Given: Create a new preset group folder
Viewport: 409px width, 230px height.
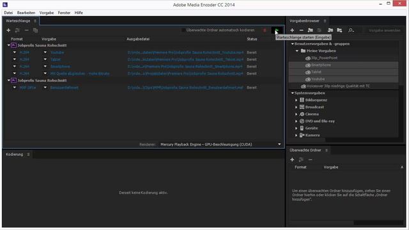Looking at the screenshot, I should pos(310,30).
